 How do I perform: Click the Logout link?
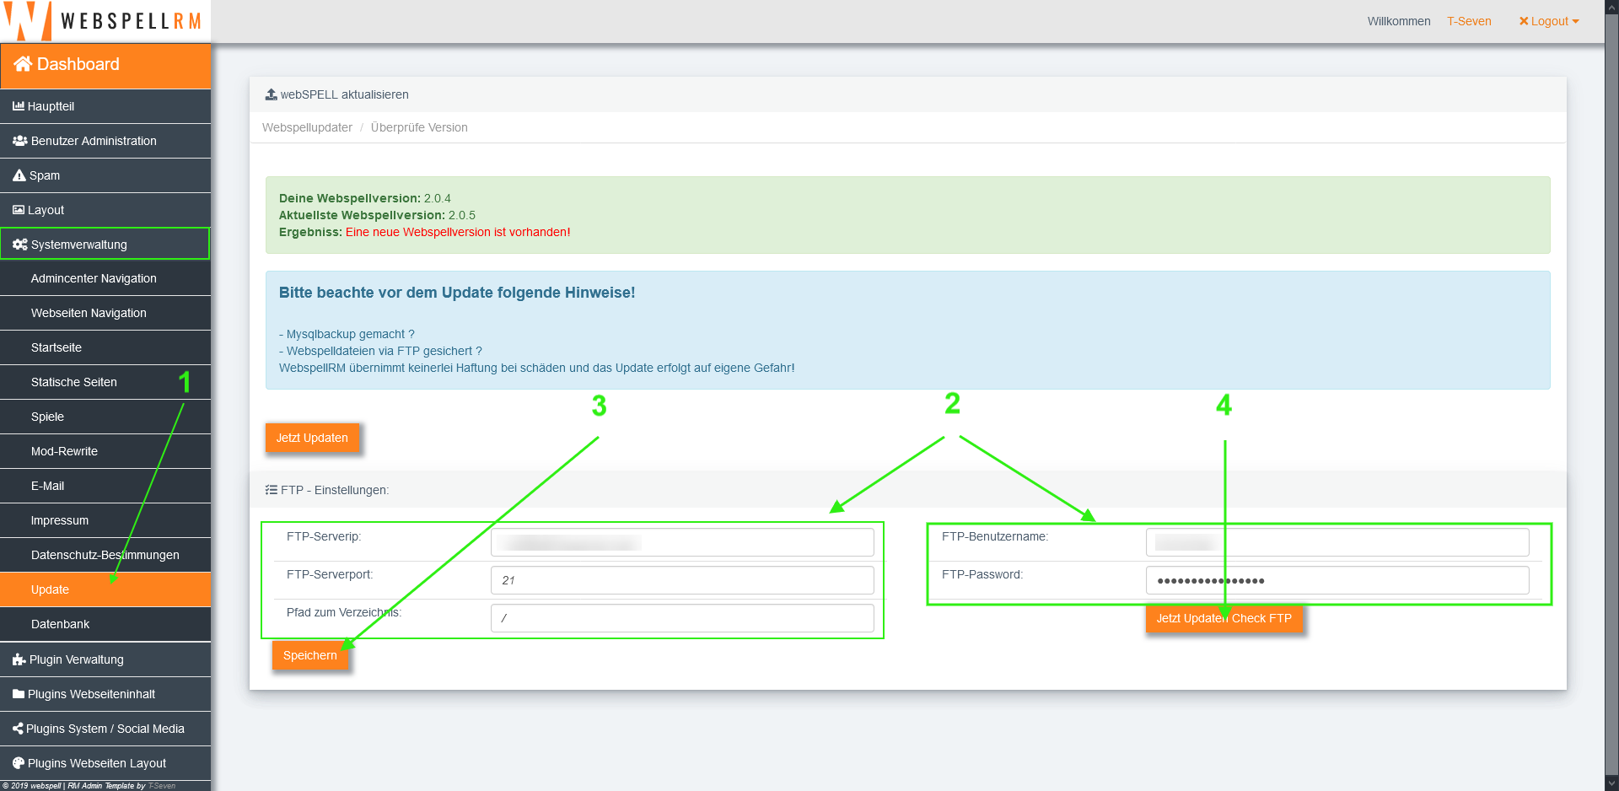coord(1550,21)
